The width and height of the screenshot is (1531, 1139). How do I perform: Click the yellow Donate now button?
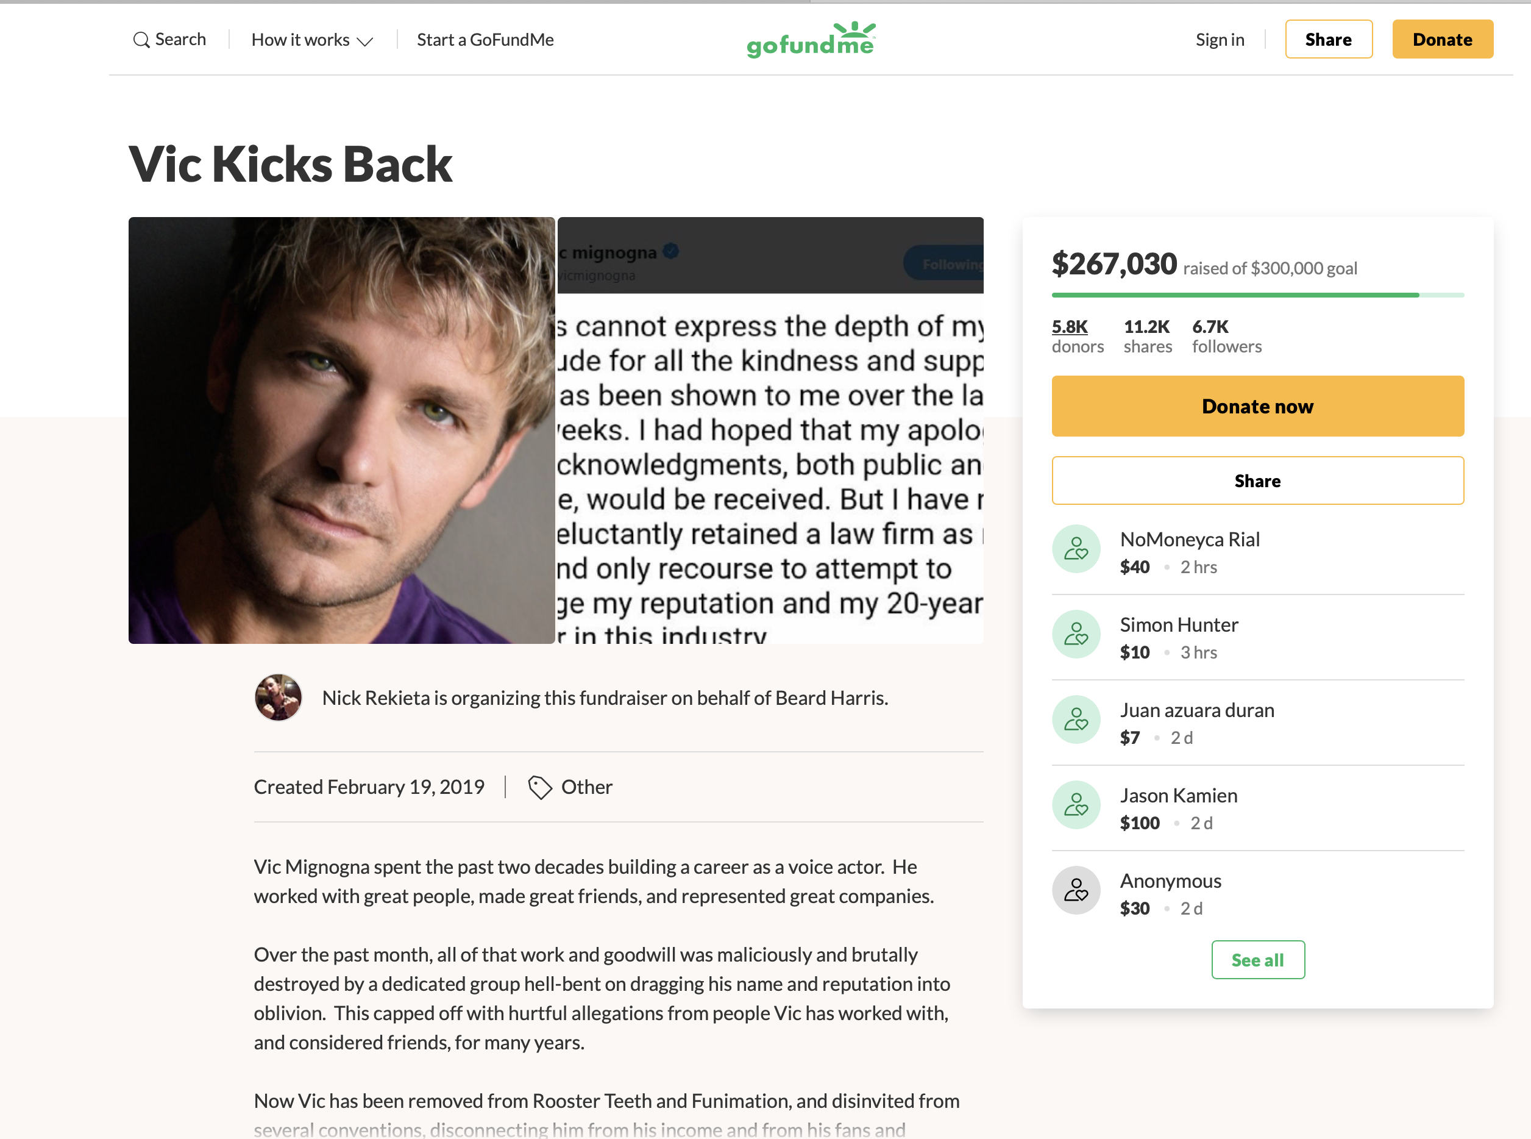click(x=1257, y=406)
